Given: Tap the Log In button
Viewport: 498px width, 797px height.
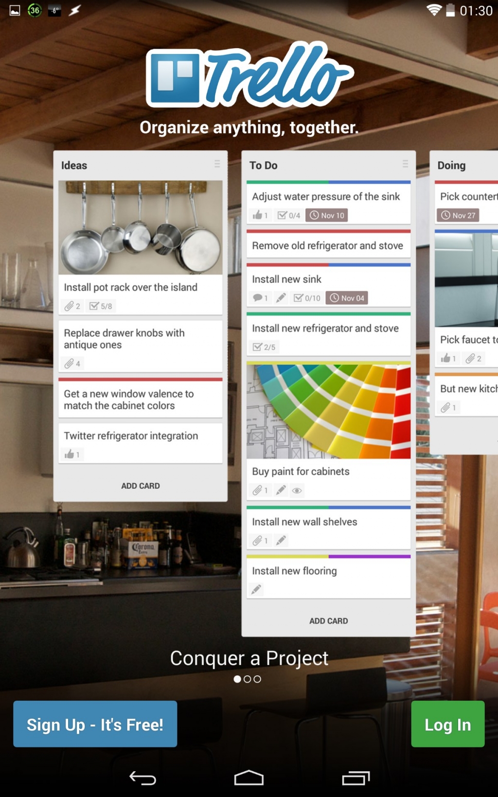Looking at the screenshot, I should 447,724.
